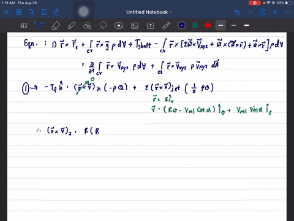Select the Laser pointer tool

pos(167,26)
